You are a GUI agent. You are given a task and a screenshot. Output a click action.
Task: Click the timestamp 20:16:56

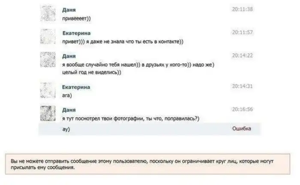tap(243, 109)
